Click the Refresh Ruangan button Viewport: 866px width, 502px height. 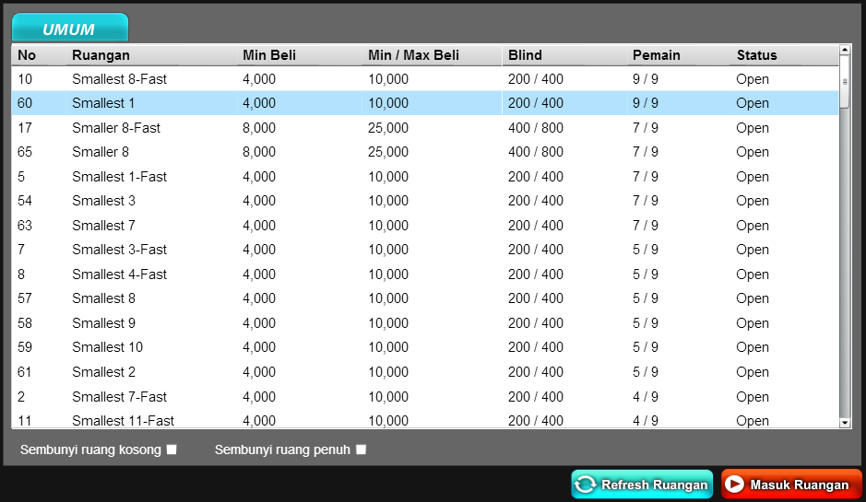coord(642,484)
